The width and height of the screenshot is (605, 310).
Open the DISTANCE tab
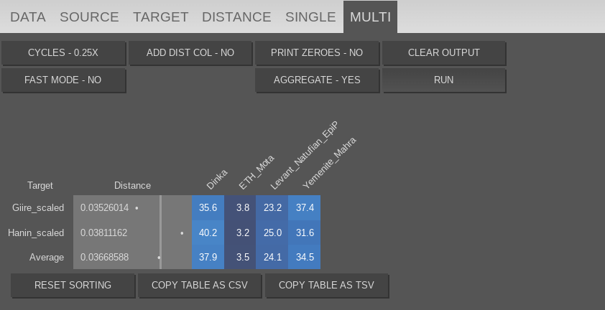[236, 17]
